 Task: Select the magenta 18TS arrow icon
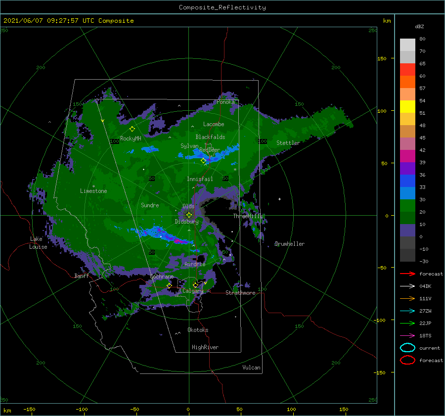coord(407,336)
